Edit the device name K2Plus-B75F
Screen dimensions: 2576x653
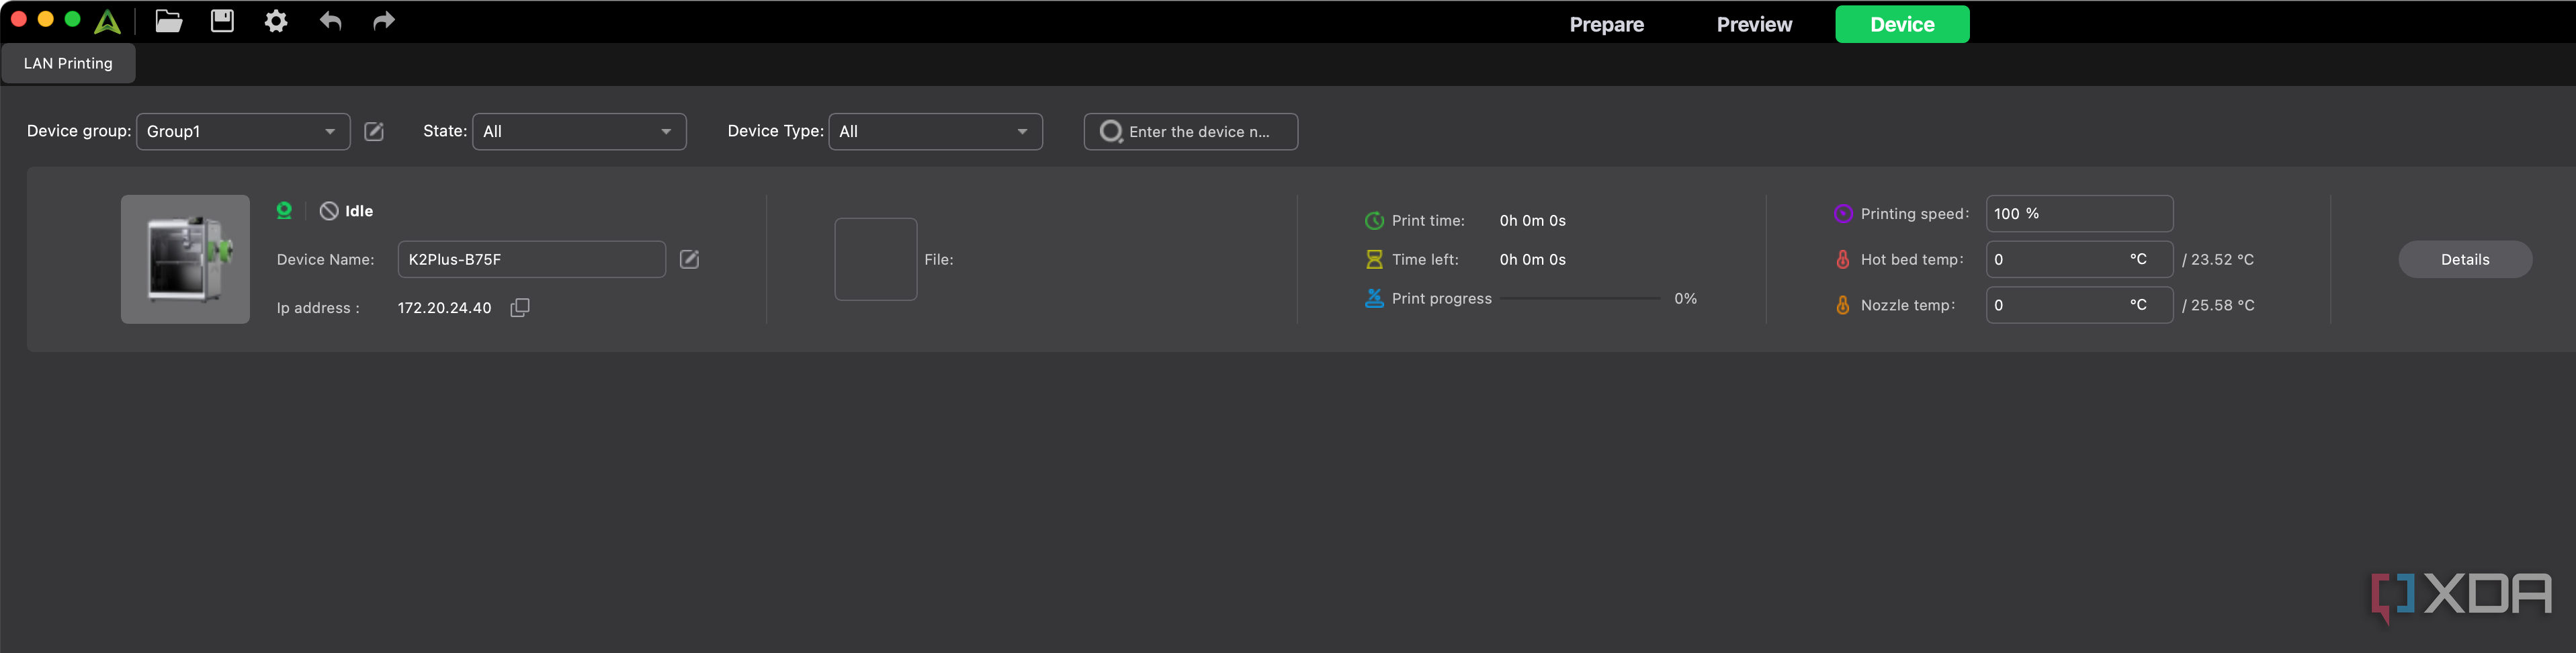[689, 260]
